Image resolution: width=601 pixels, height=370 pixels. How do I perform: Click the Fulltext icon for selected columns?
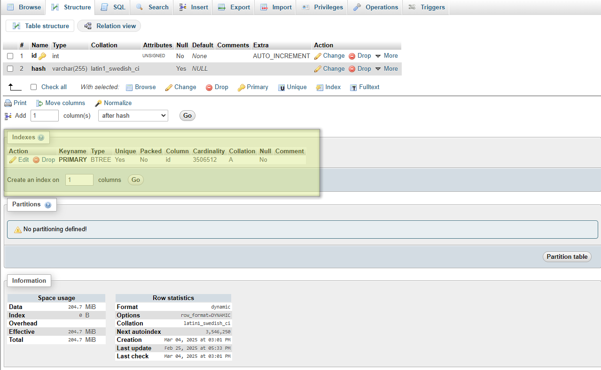pos(353,88)
